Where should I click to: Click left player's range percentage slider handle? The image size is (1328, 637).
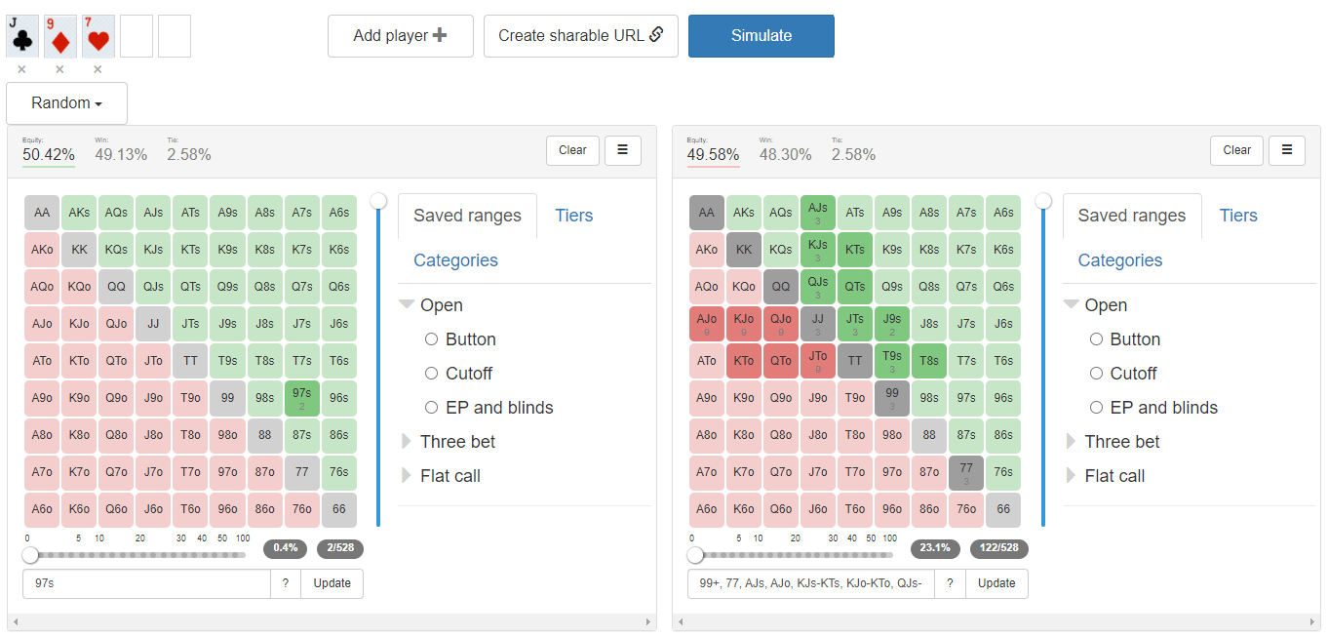coord(30,555)
